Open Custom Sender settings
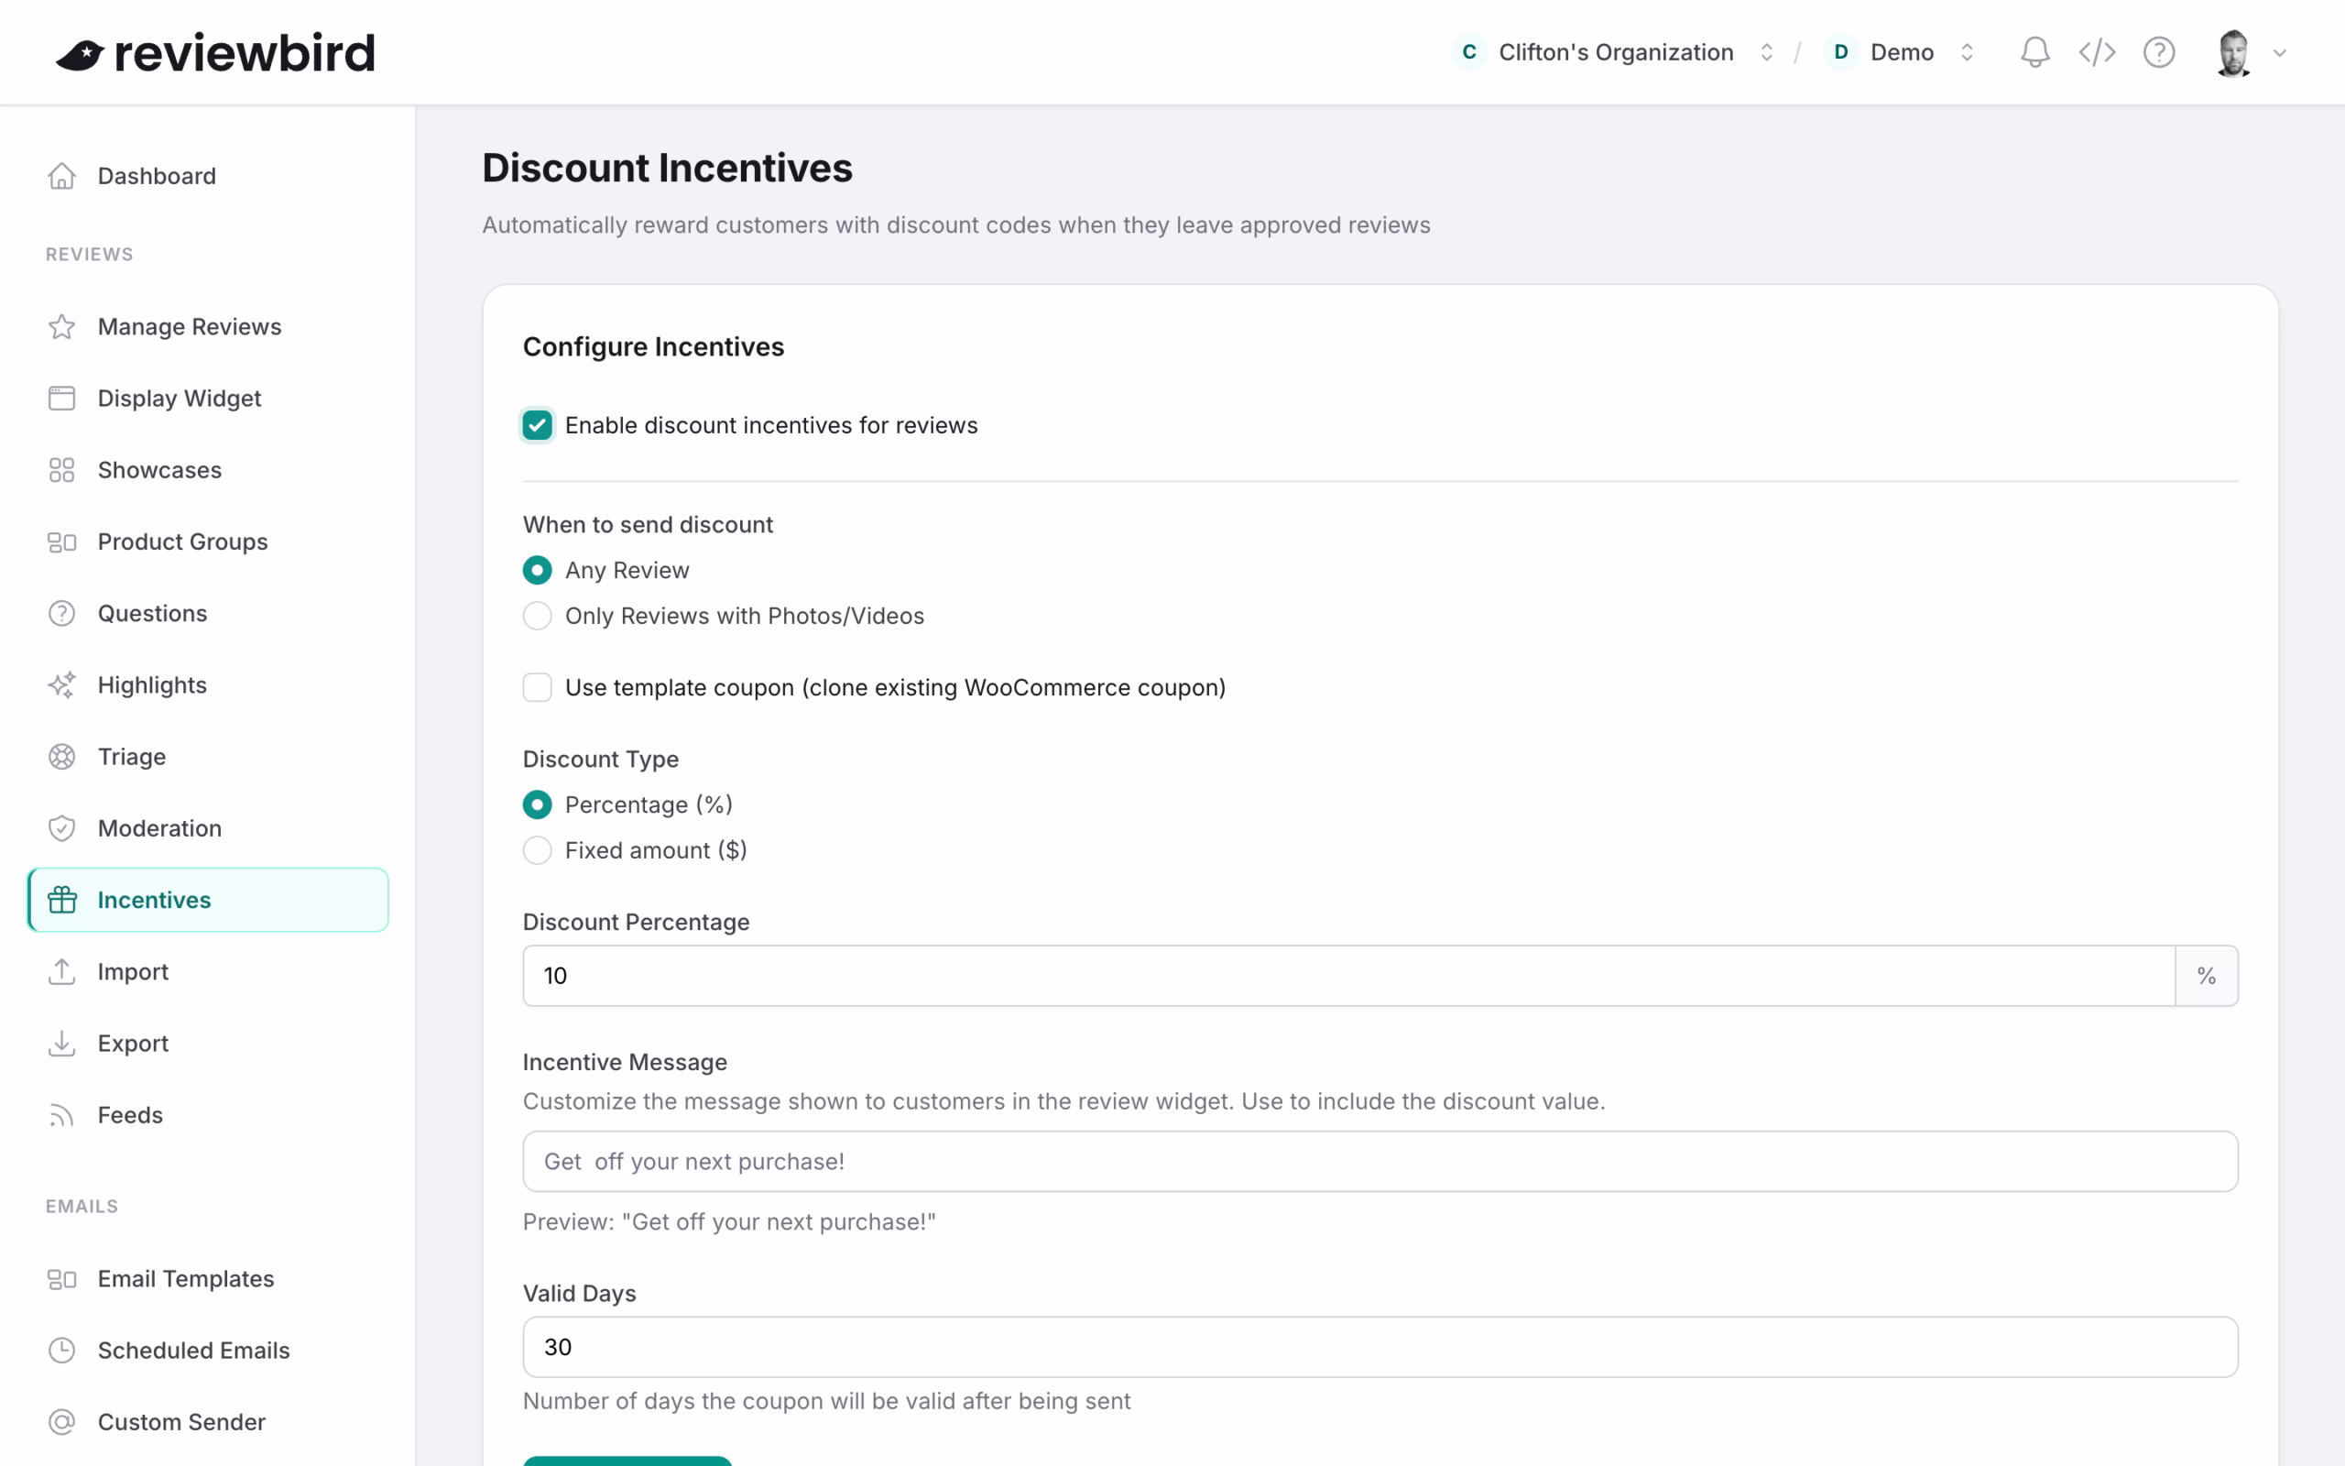The height and width of the screenshot is (1466, 2345). click(207, 1422)
